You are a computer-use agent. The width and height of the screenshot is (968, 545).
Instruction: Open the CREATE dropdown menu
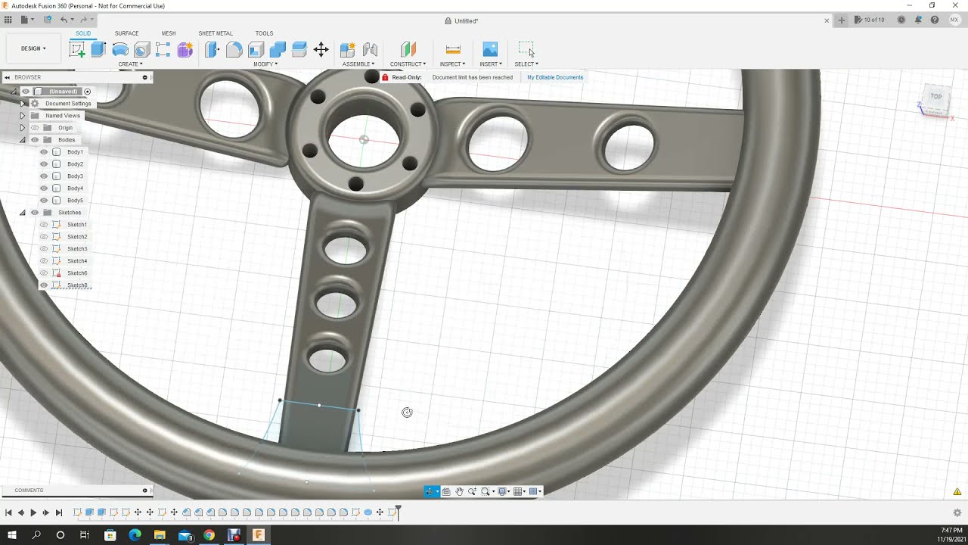tap(130, 64)
